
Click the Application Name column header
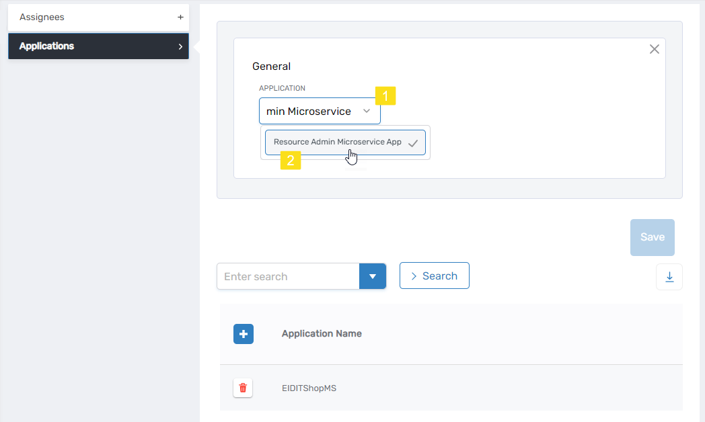(x=322, y=334)
